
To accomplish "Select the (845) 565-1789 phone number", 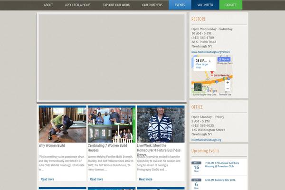I will coord(202,38).
